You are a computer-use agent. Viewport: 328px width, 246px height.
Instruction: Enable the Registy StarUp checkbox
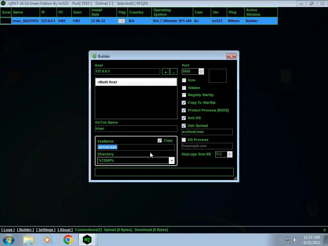coord(184,95)
